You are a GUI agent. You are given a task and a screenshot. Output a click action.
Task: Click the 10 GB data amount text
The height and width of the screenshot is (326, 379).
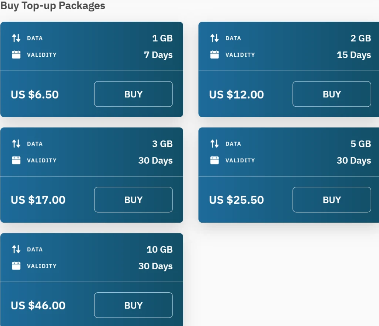(160, 250)
